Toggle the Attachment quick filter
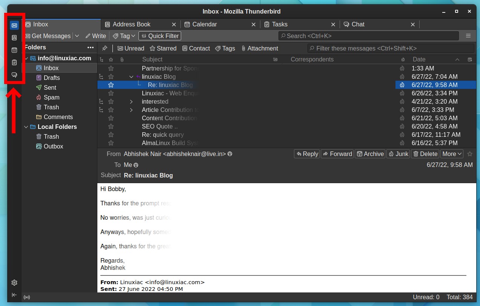The height and width of the screenshot is (306, 480). [260, 49]
